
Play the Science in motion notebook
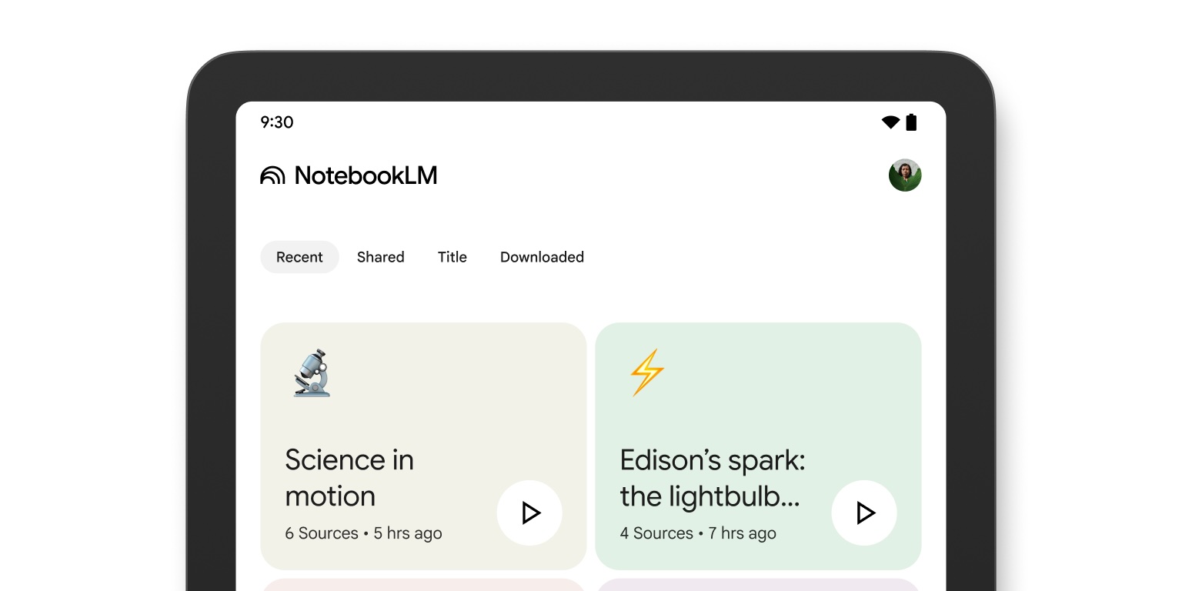(529, 513)
